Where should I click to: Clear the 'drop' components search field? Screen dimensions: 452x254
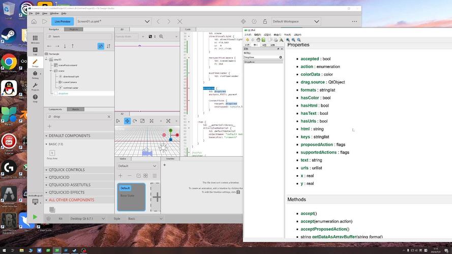pos(109,117)
